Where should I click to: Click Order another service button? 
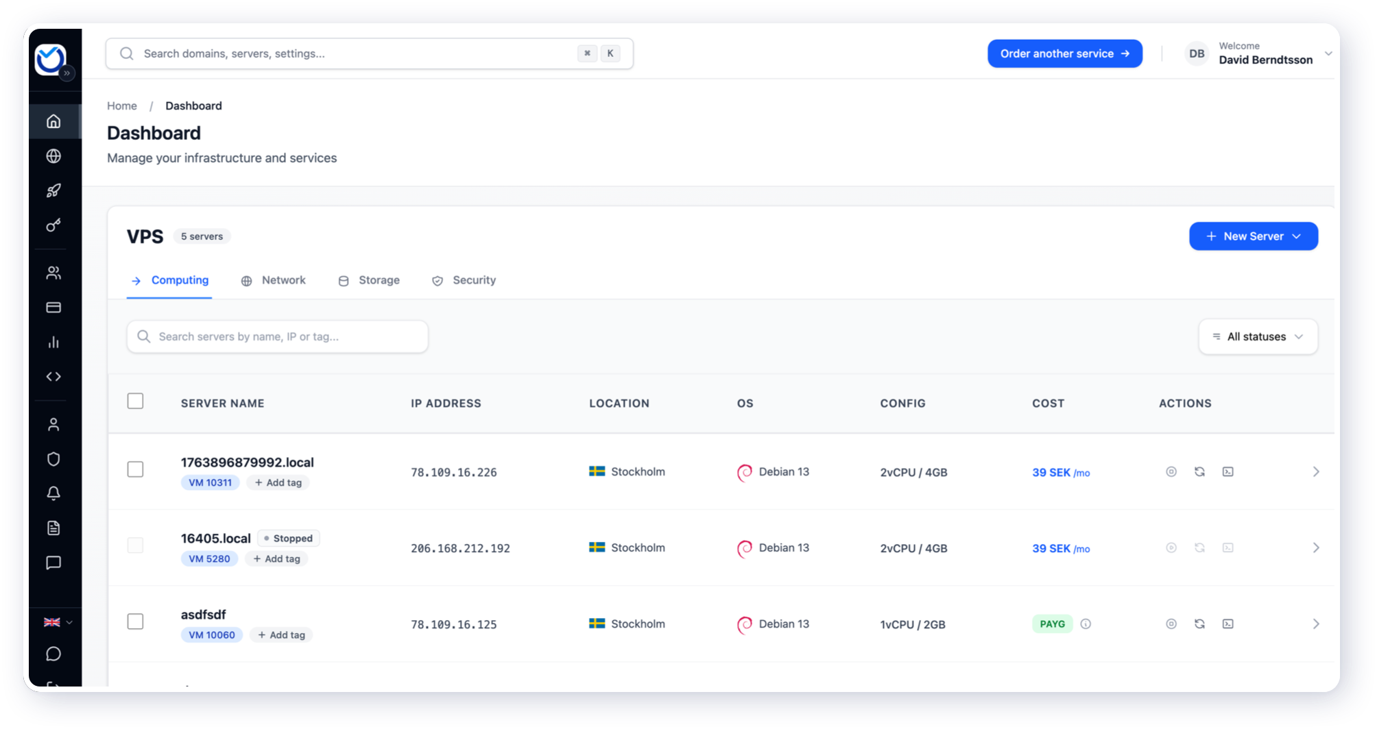[1064, 53]
